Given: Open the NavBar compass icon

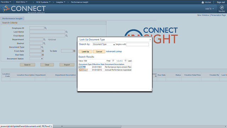Looking at the screenshot, I should pos(222,7).
